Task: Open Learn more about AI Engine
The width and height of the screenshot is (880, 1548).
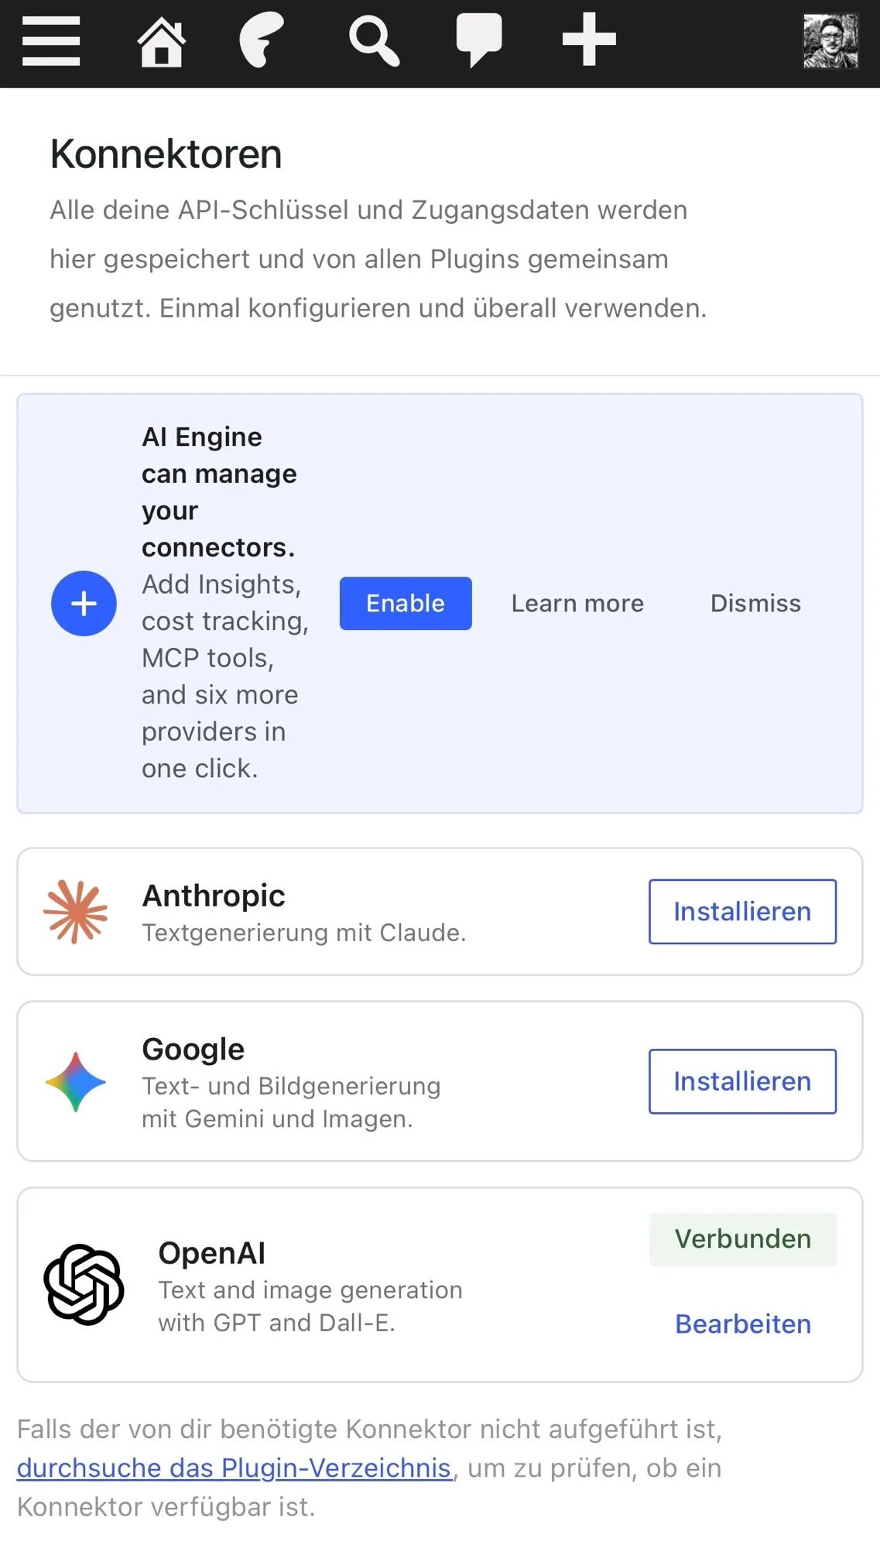Action: 577,604
